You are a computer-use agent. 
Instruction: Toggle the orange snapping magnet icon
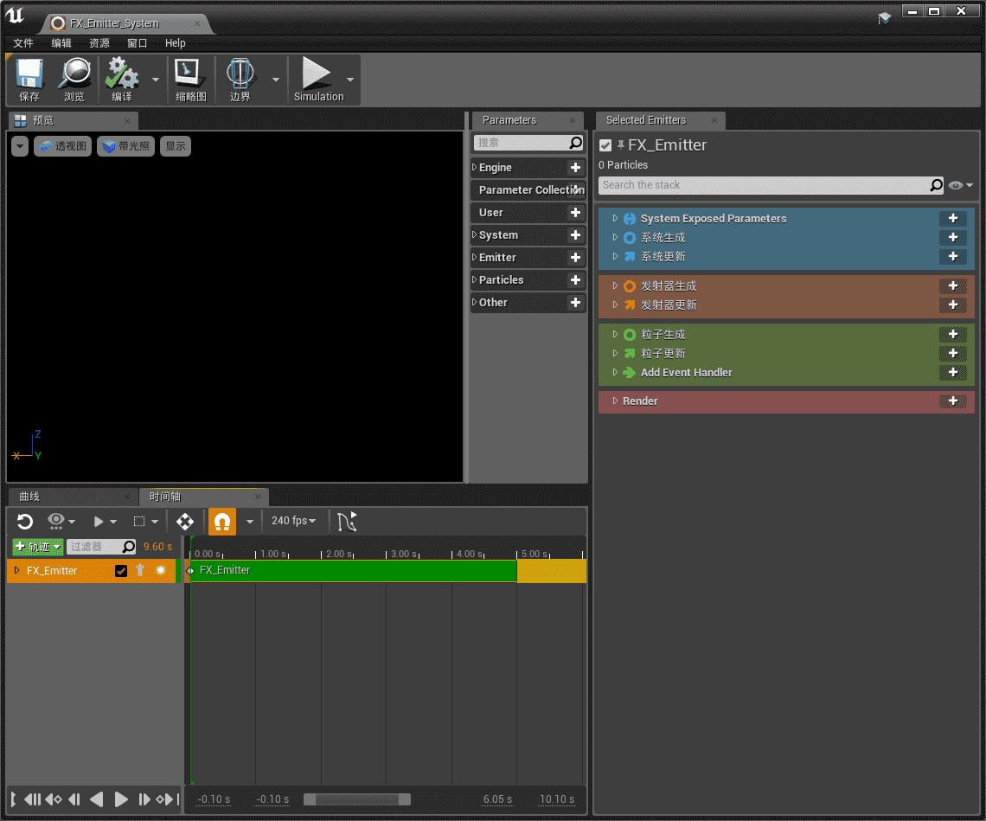click(x=222, y=522)
